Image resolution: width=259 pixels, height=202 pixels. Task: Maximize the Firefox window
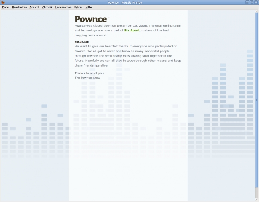pos(251,2)
